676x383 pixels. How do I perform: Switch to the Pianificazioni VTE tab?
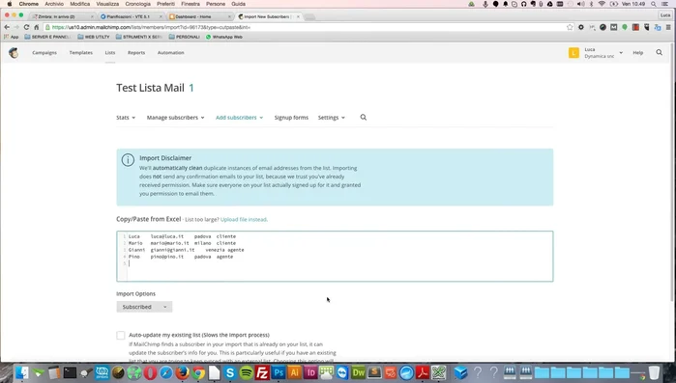(x=131, y=16)
